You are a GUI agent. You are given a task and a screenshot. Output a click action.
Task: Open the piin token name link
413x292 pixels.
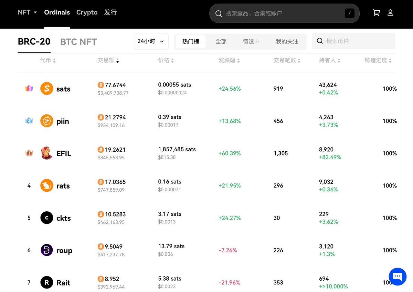pyautogui.click(x=63, y=121)
